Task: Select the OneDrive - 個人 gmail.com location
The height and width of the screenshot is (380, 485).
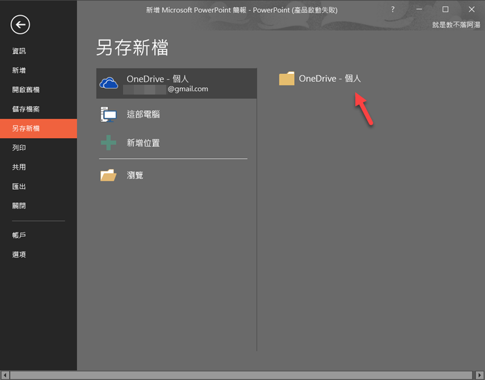Action: click(176, 84)
